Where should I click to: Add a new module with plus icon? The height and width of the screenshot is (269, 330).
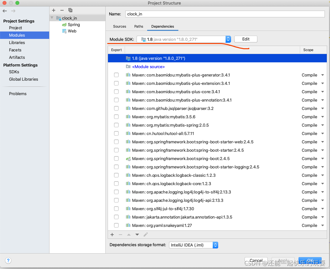[x=54, y=10]
